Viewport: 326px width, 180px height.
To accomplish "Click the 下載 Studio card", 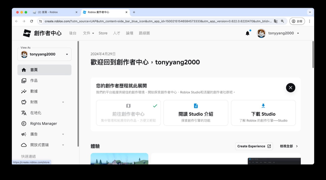I will click(263, 113).
